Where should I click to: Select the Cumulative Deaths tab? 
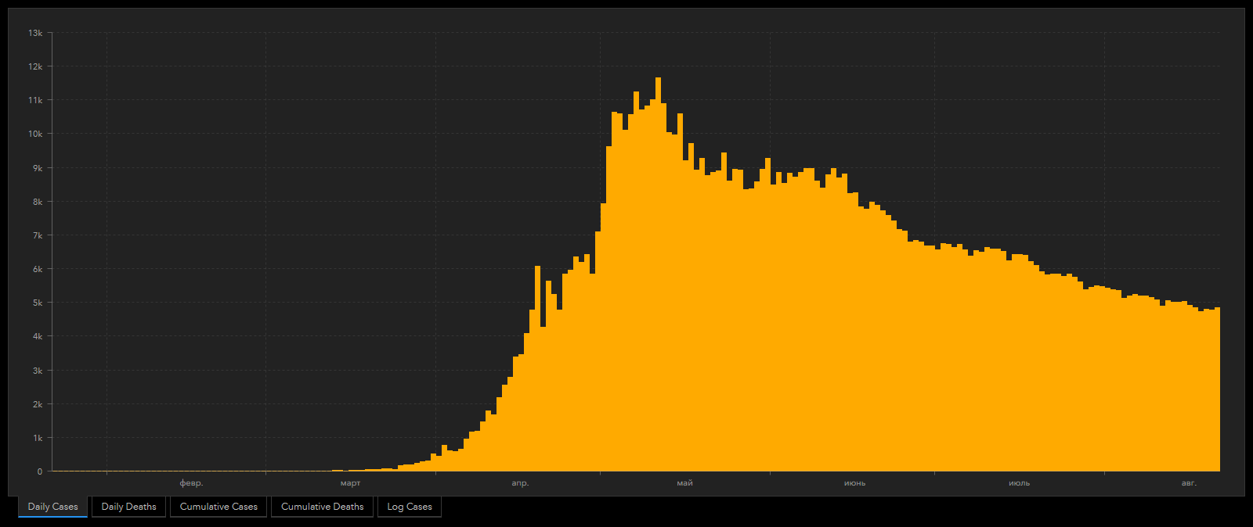coord(322,507)
